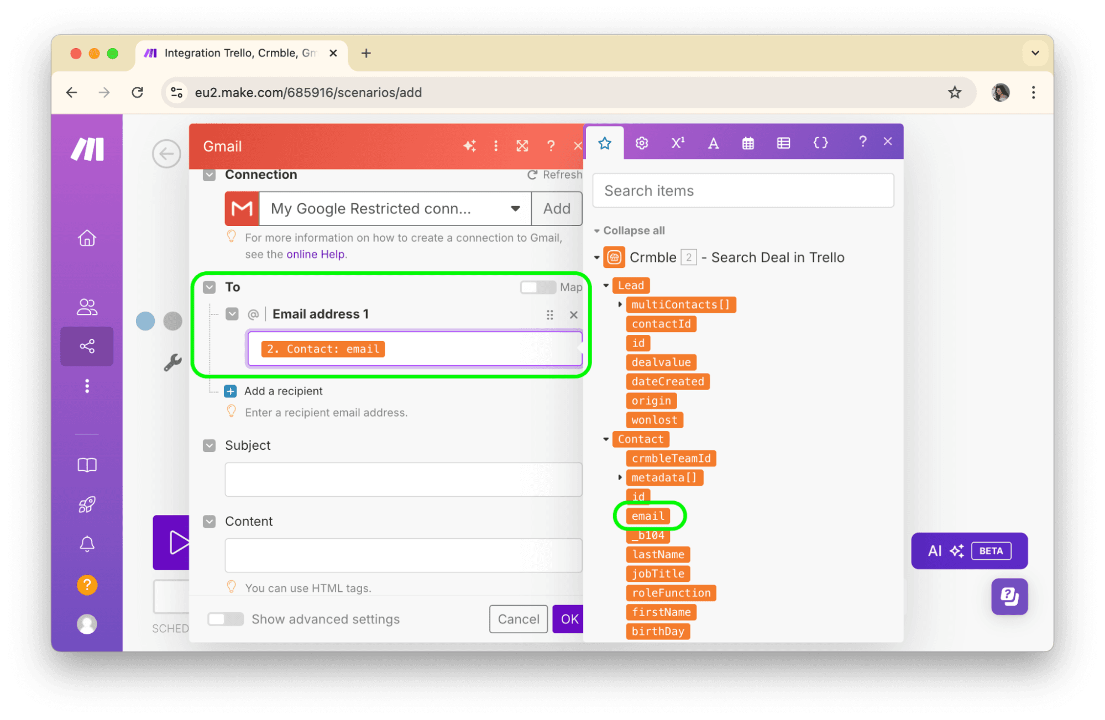
Task: Open the notifications bell in sidebar
Action: pyautogui.click(x=87, y=544)
